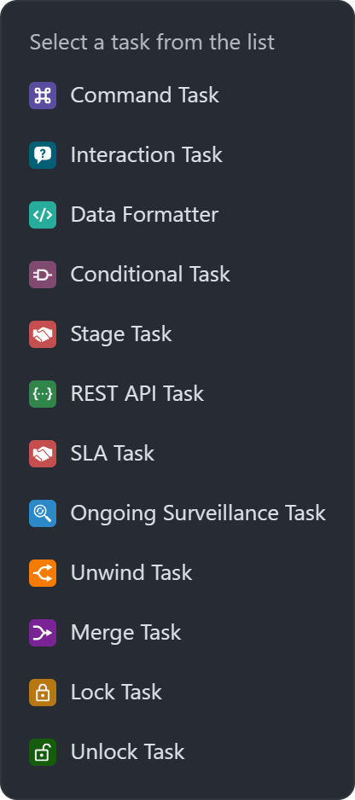Click the purple Command Task icon
Image resolution: width=355 pixels, height=800 pixels.
point(43,96)
